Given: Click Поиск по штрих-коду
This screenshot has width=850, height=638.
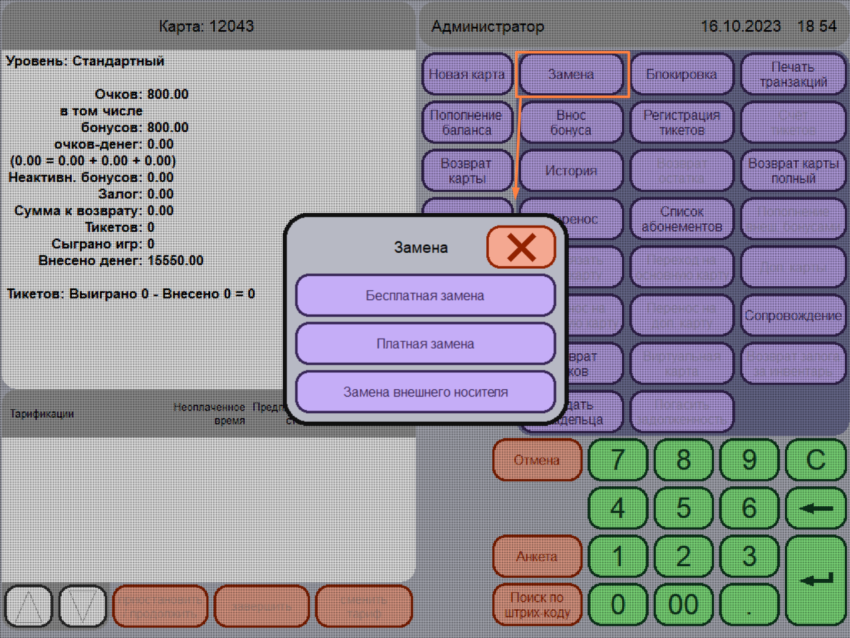Looking at the screenshot, I should pyautogui.click(x=537, y=605).
